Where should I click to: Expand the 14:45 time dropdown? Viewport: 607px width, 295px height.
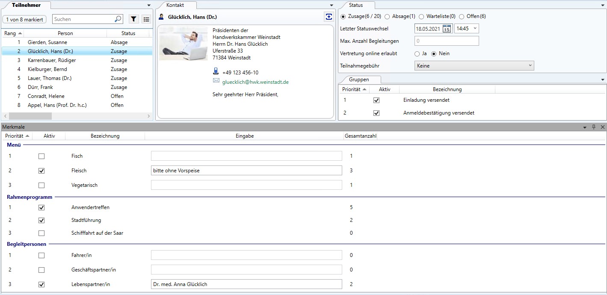(x=474, y=29)
